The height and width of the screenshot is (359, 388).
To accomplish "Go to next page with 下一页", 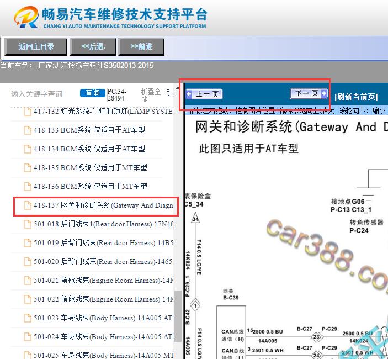I will tap(309, 93).
